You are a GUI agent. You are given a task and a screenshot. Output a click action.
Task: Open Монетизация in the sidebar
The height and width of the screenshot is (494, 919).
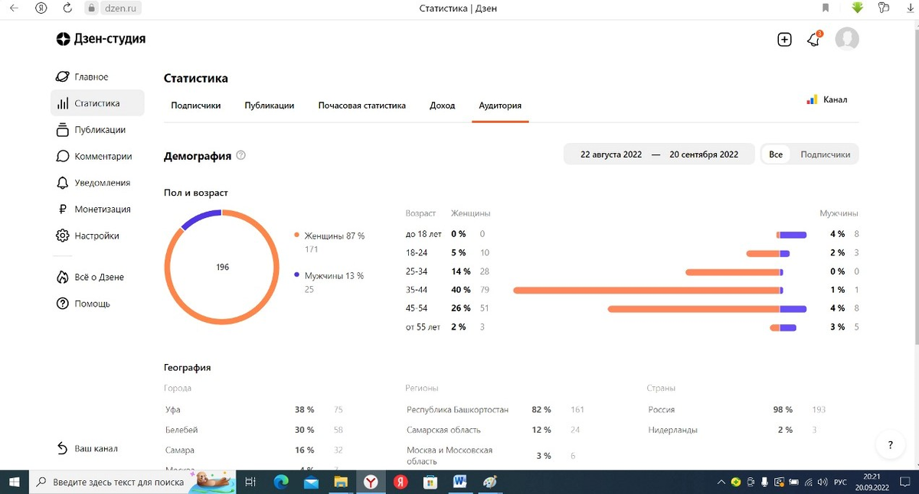(93, 210)
